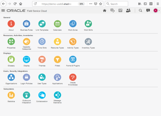Open Time Slots settings
The height and width of the screenshot is (116, 161).
42,41
